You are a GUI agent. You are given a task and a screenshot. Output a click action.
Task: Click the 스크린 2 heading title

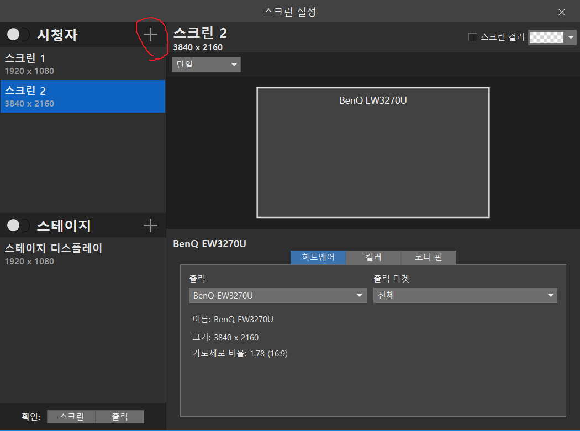[200, 33]
